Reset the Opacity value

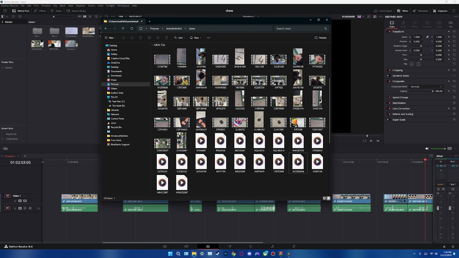454,91
